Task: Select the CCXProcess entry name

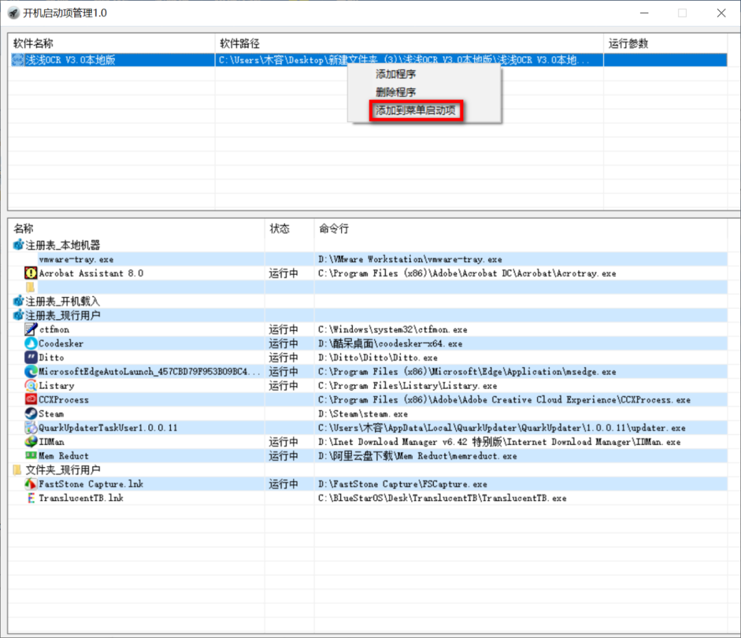Action: tap(63, 400)
